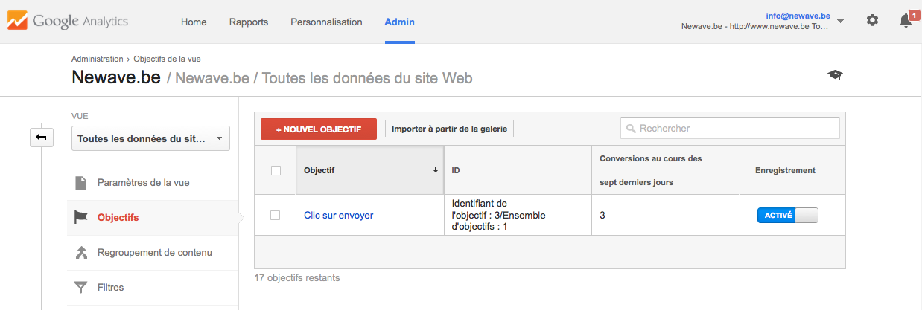This screenshot has width=922, height=310.
Task: Click the graduation cap help icon
Action: 835,75
